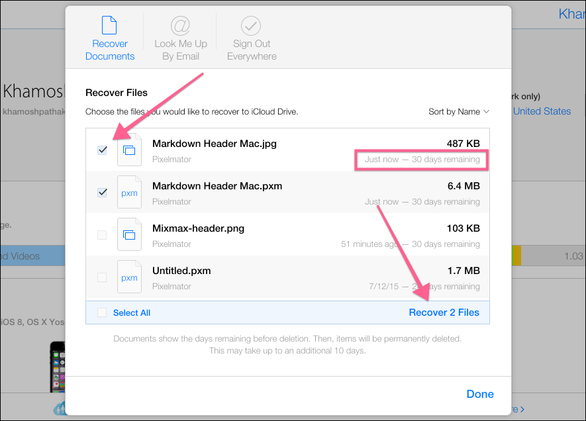Open the Recover Documents tab
This screenshot has height=421, width=586.
110,38
